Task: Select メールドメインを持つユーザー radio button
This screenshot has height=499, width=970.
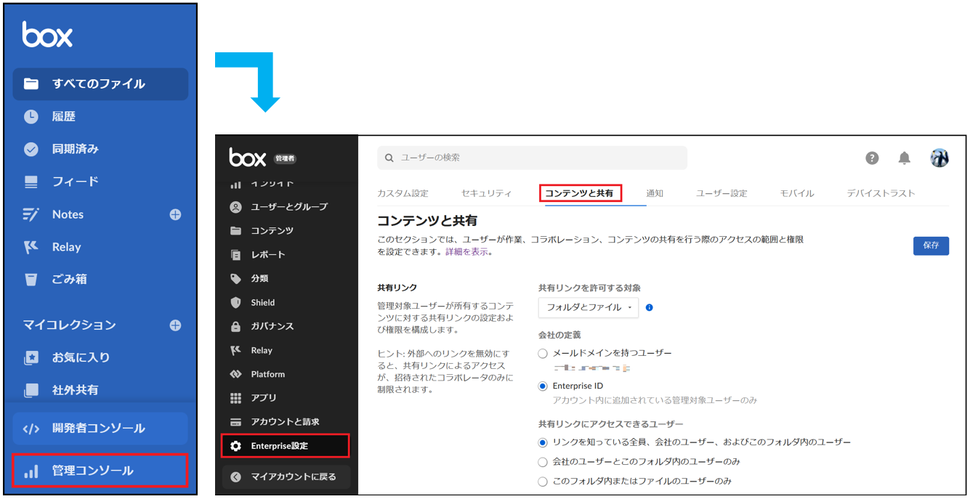Action: pos(543,353)
